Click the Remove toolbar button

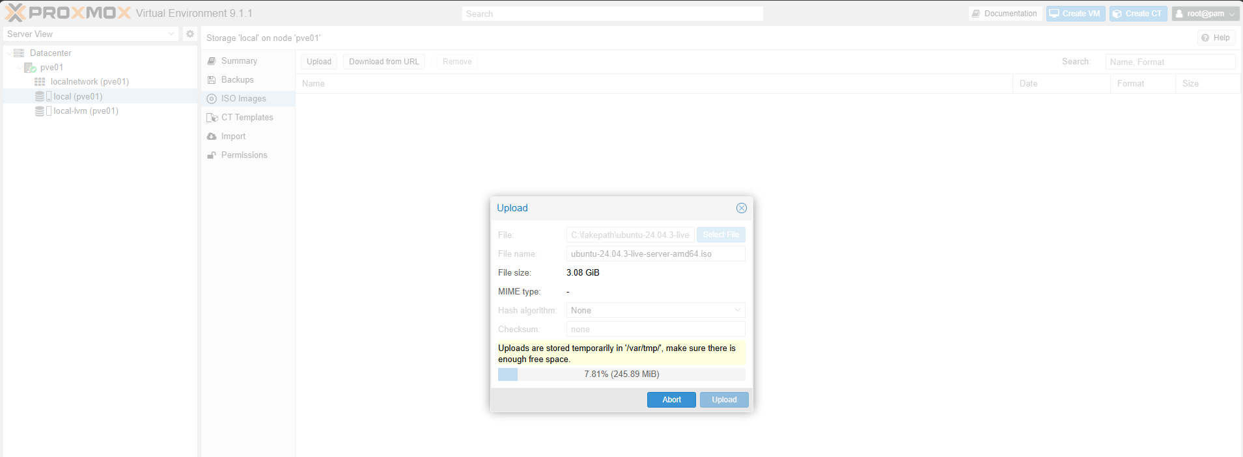457,62
